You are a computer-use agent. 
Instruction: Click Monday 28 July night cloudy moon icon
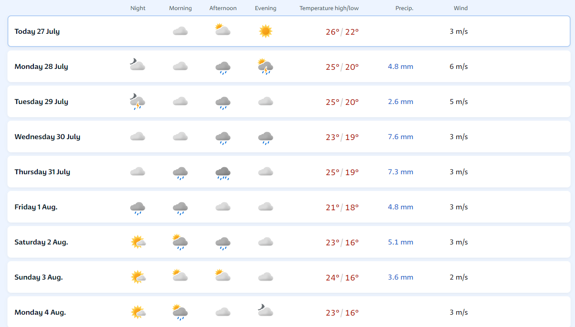pos(138,65)
